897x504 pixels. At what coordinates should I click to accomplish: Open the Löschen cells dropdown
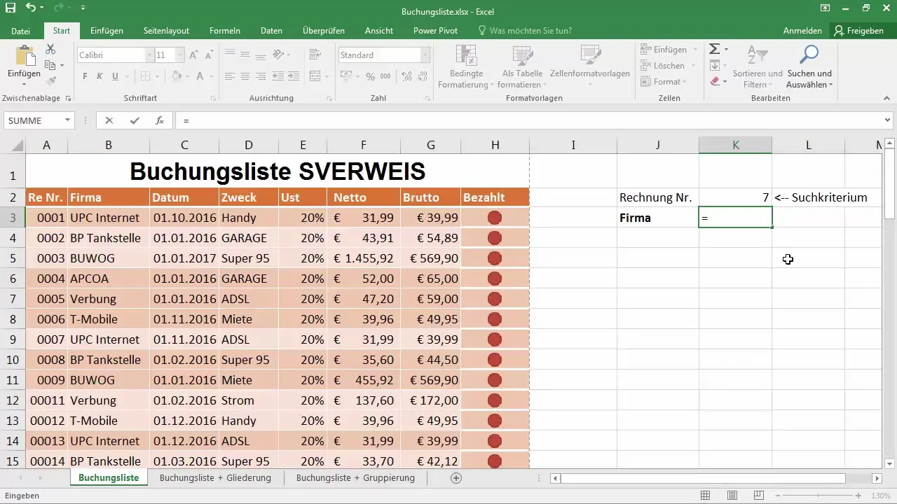point(694,66)
